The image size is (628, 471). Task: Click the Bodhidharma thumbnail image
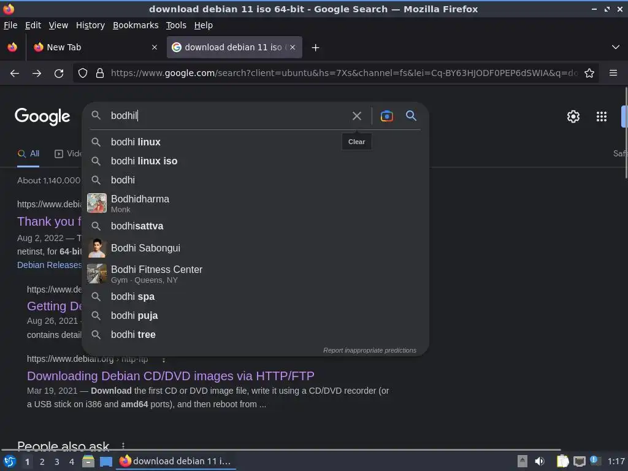97,203
